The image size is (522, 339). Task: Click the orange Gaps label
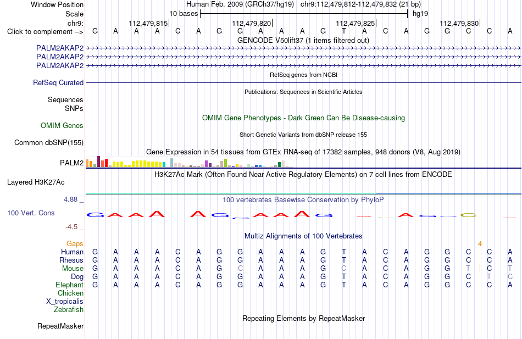pyautogui.click(x=75, y=244)
